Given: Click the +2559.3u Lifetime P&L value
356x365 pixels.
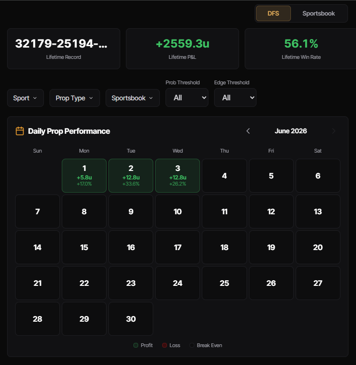Looking at the screenshot, I should 182,43.
